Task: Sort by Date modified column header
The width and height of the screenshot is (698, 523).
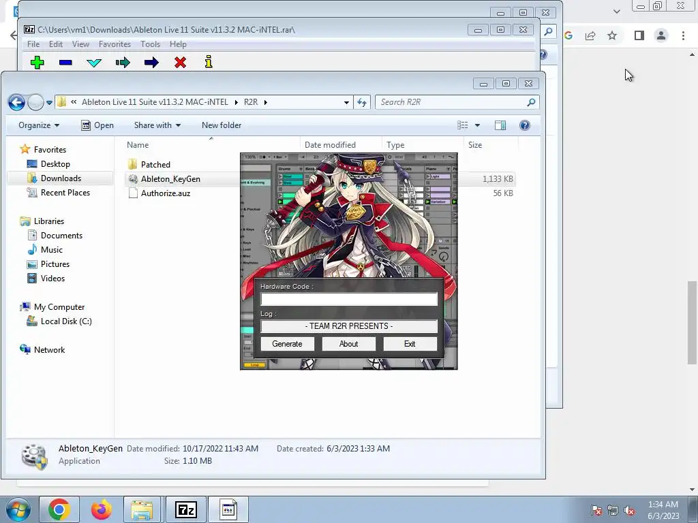Action: tap(330, 145)
